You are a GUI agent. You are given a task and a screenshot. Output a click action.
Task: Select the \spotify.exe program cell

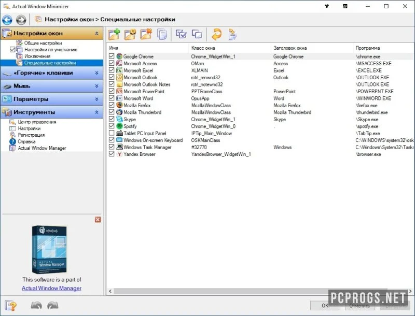click(x=367, y=126)
